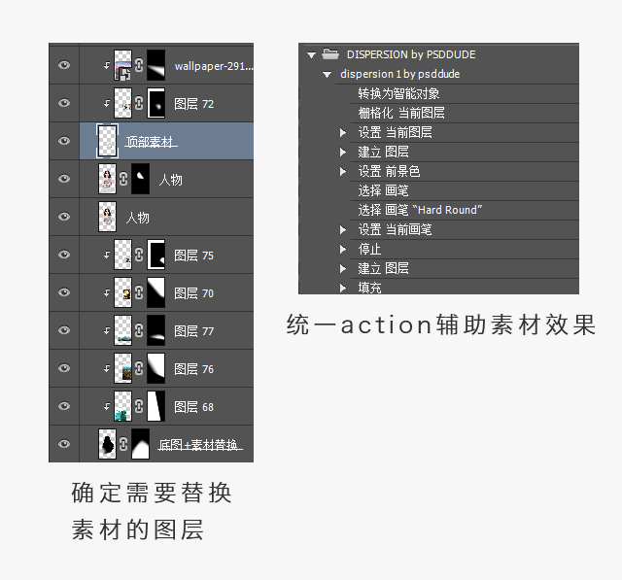Select wallpaper-291 layer thumbnail
This screenshot has width=622, height=580.
122,65
